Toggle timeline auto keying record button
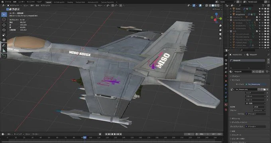 point(100,134)
